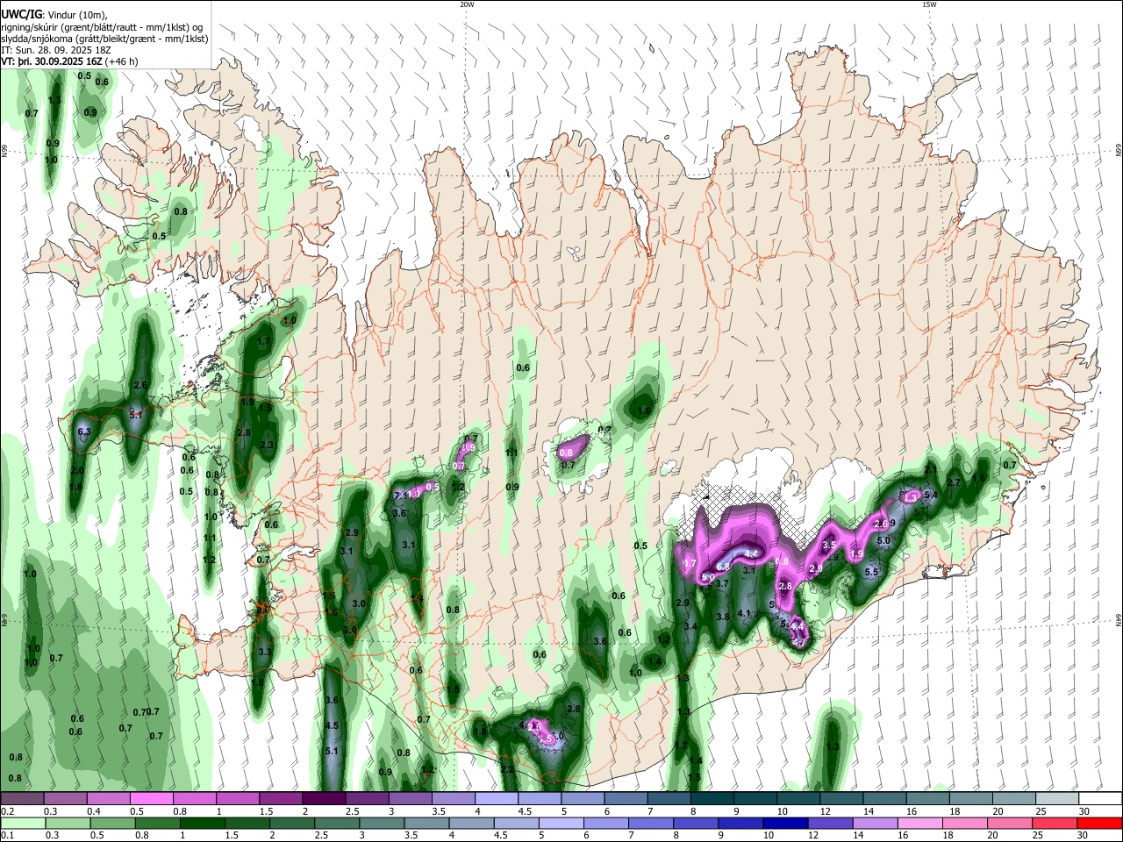Viewport: 1123px width, 842px height.
Task: Select the 6 swatch in lower rain legend
Action: (606, 823)
